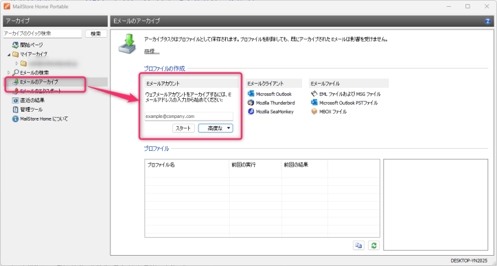Click the 管理ツール icon
Viewport: 497px width, 266px height.
[x=15, y=110]
